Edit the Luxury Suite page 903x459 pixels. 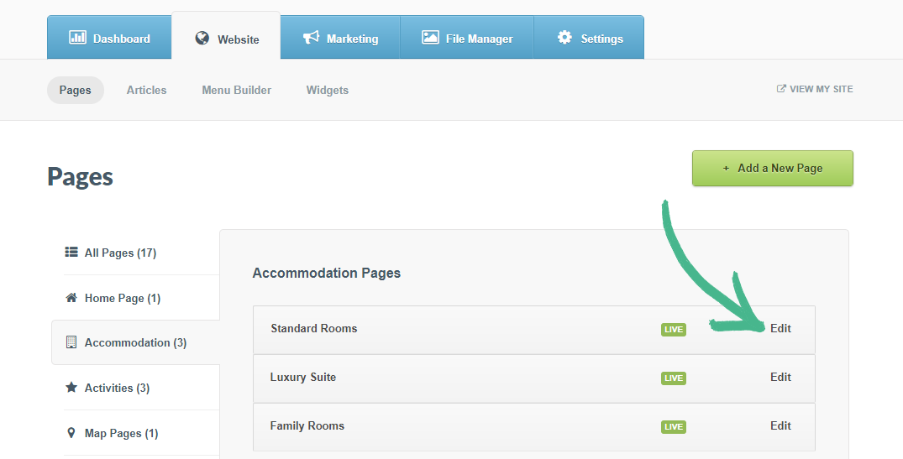780,378
